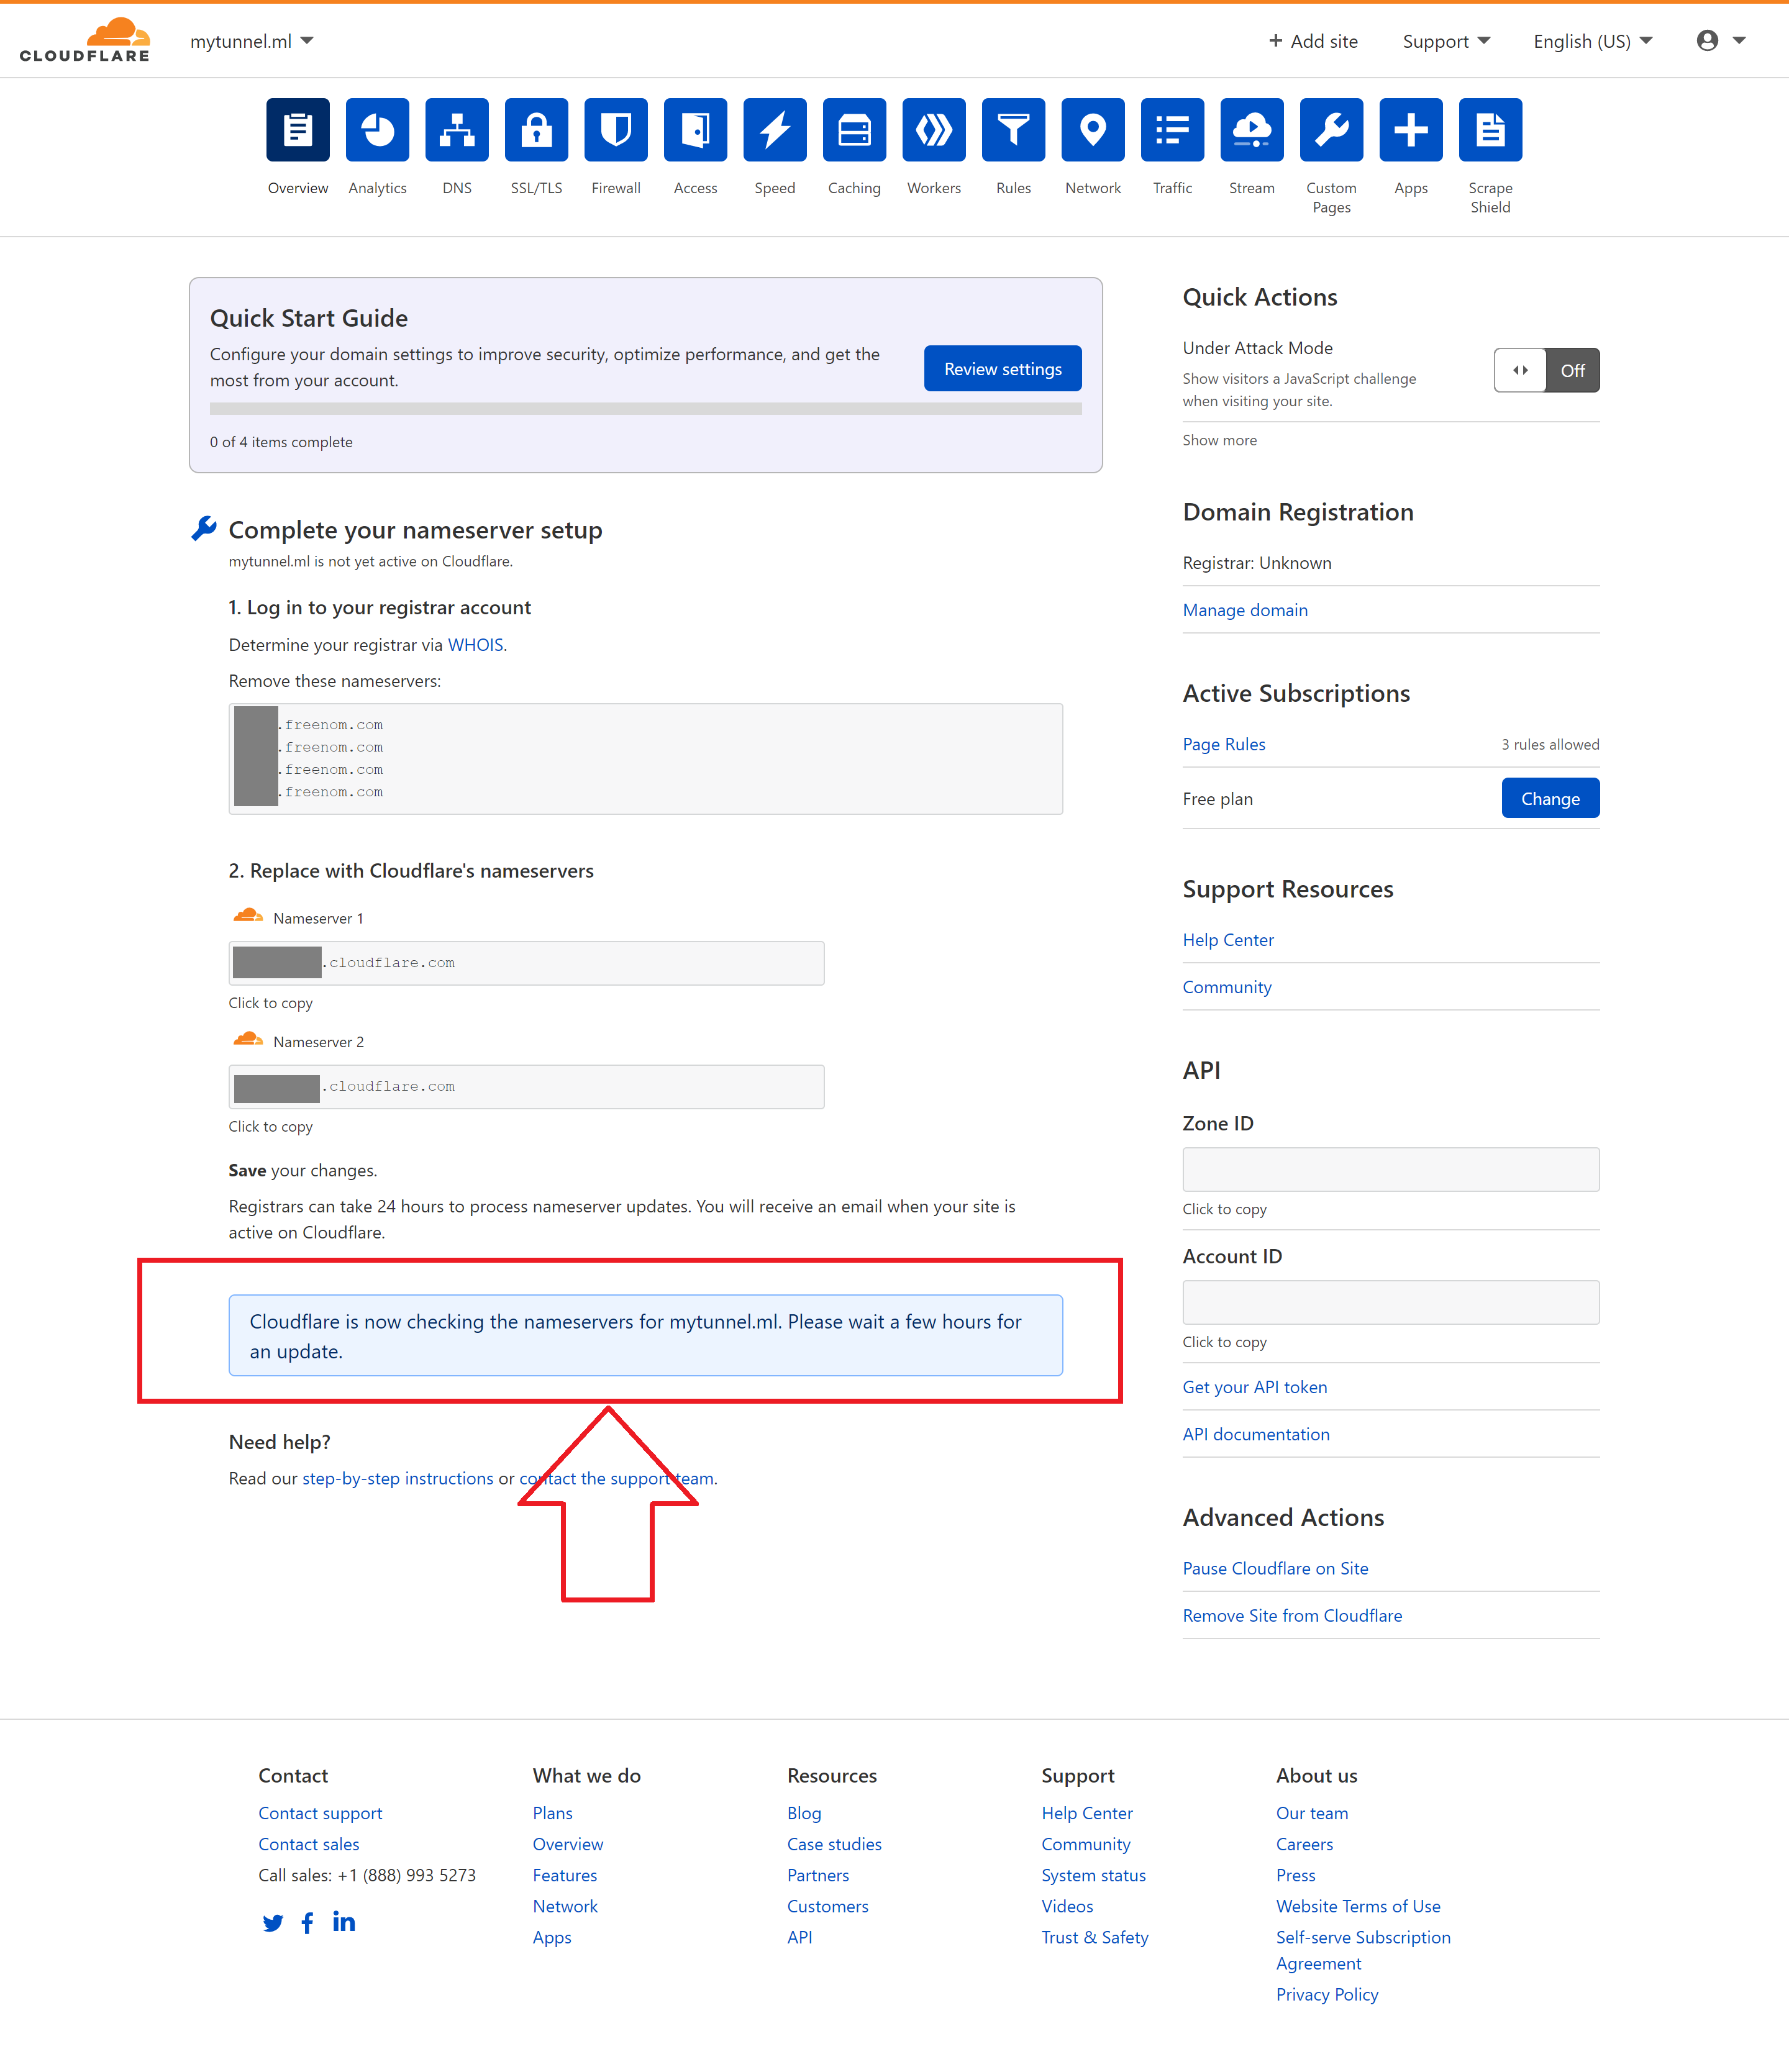Click Get your API token link

(x=1255, y=1387)
